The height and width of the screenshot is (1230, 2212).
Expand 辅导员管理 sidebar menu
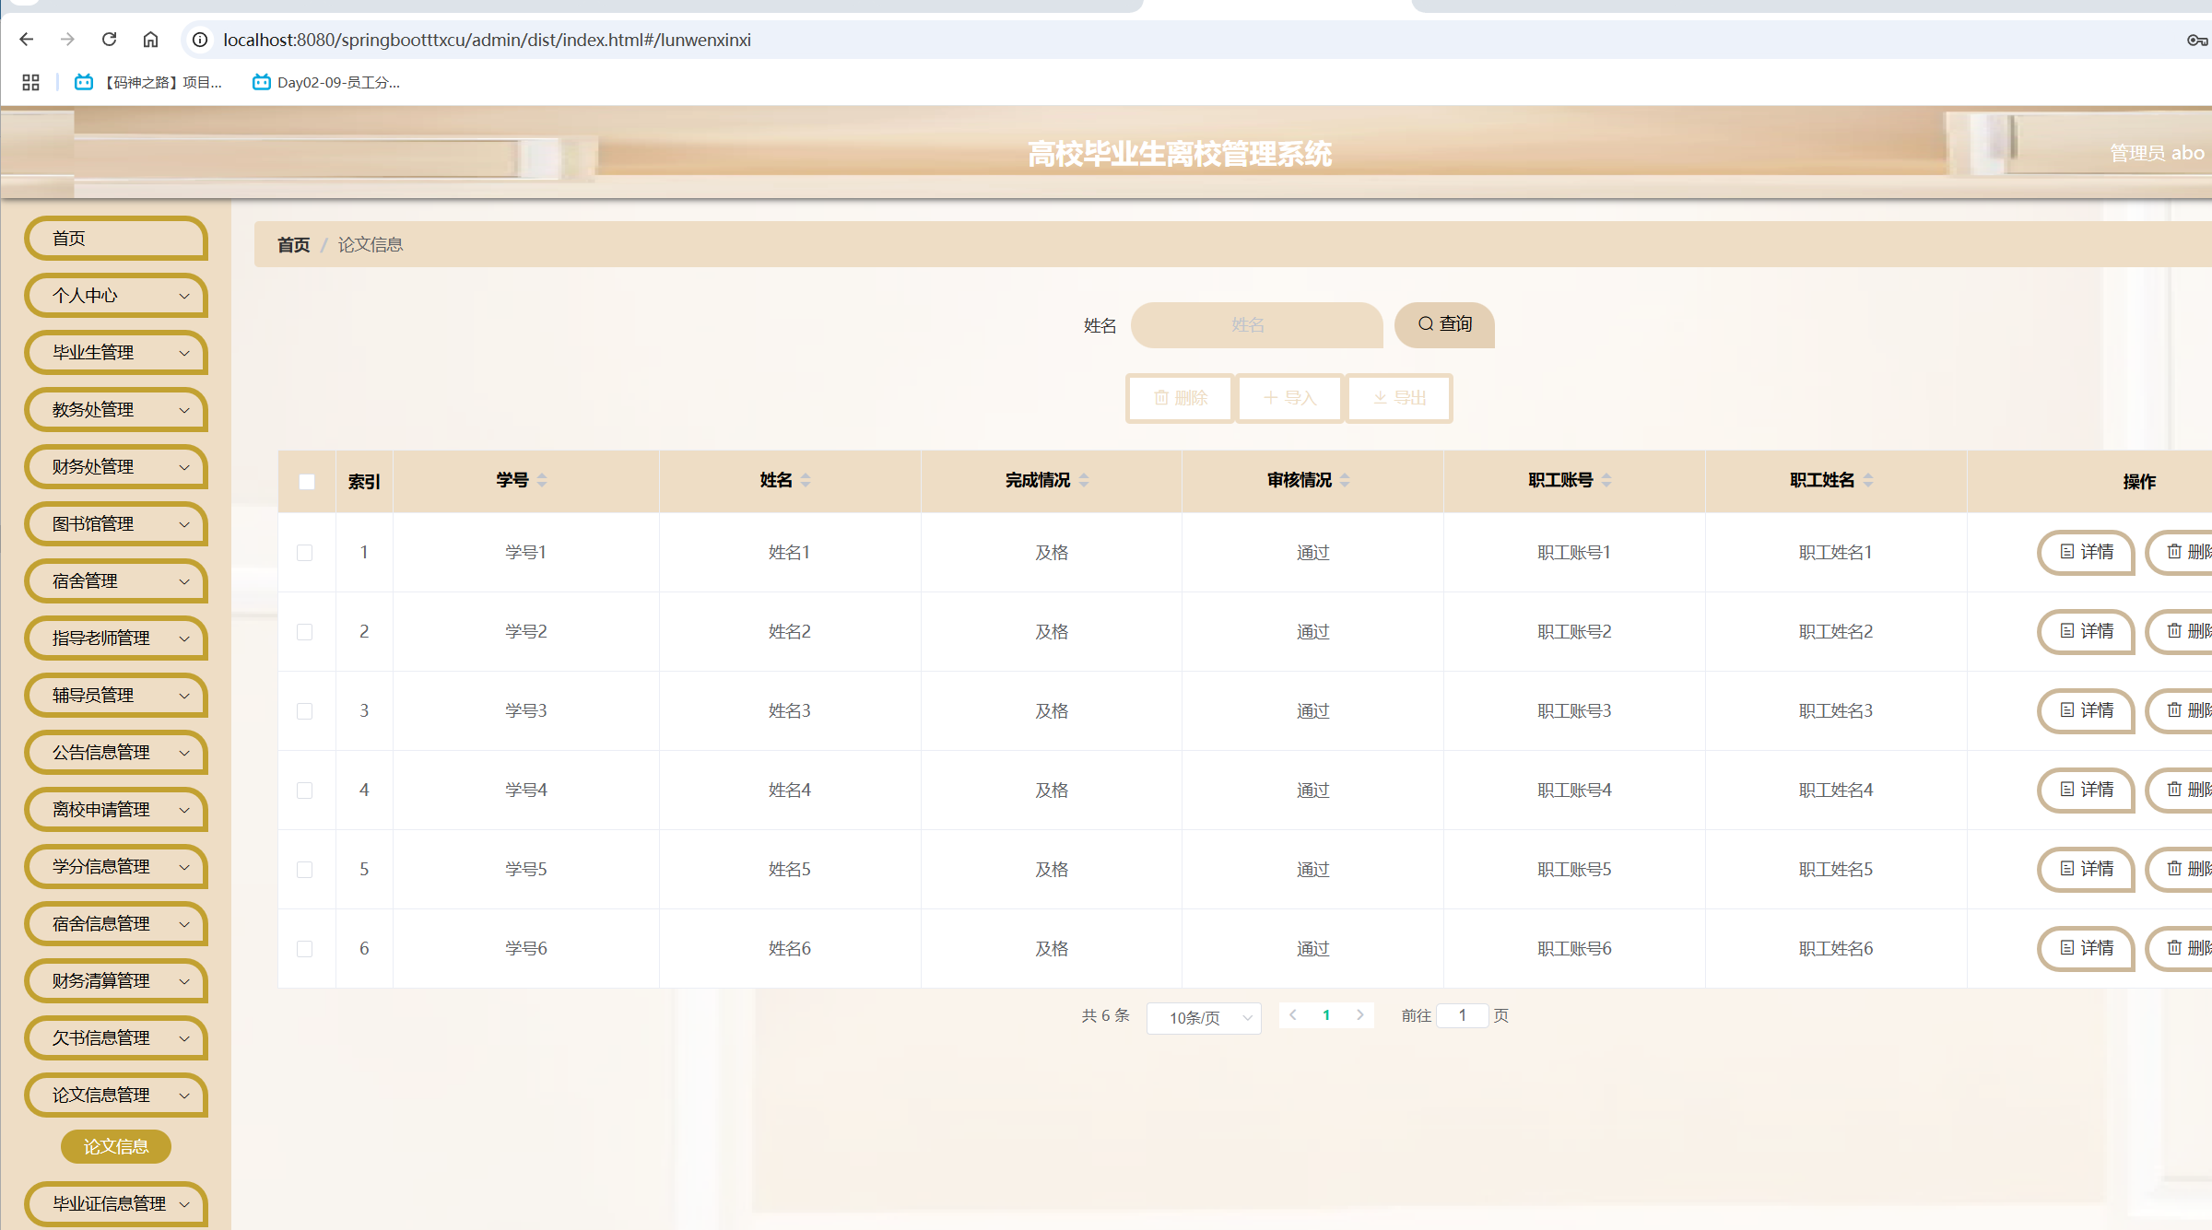click(116, 696)
